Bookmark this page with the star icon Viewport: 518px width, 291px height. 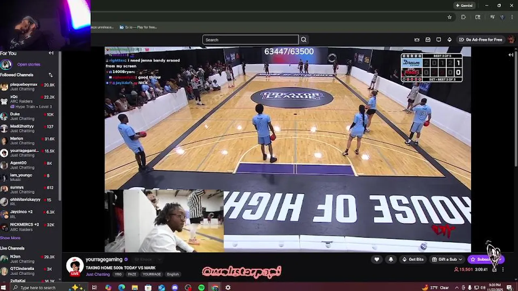450,17
